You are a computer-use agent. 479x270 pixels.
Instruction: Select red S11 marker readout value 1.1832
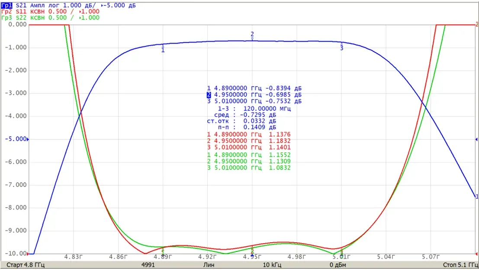tap(280, 141)
